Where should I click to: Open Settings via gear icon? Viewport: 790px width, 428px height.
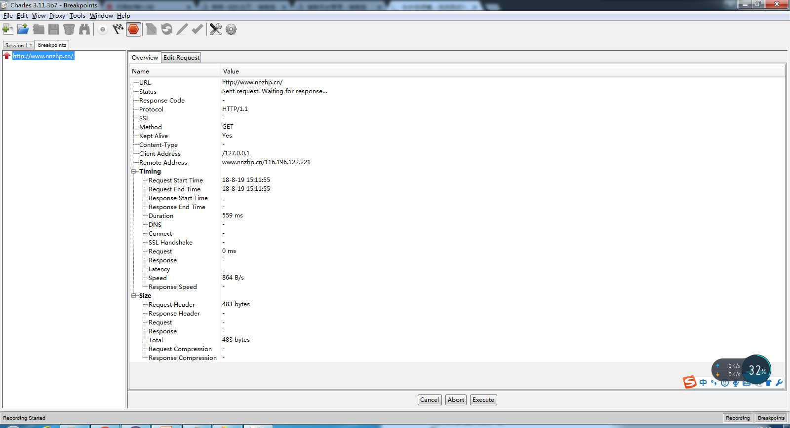[x=231, y=29]
